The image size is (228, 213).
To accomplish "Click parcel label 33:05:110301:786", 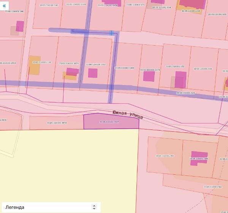I will (x=199, y=159).
